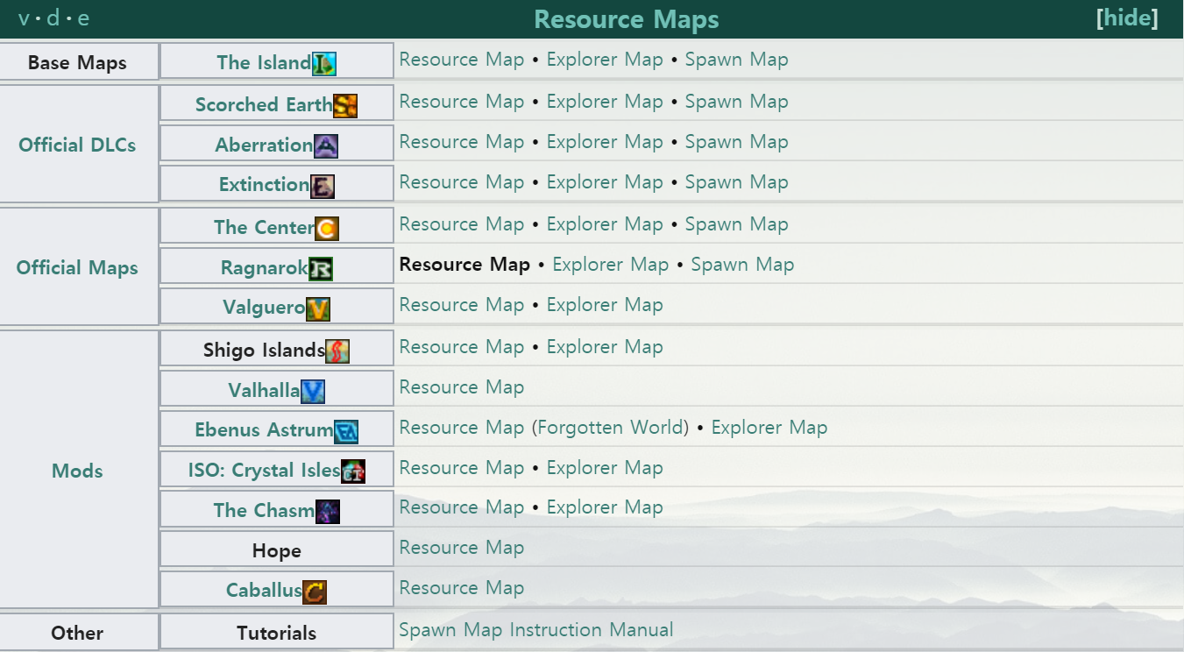Screen dimensions: 1184x652
Task: View Extinction Explorer Map
Action: 605,182
